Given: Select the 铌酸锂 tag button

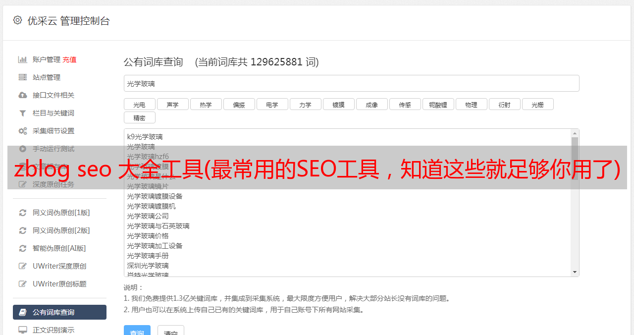Looking at the screenshot, I should click(x=438, y=104).
